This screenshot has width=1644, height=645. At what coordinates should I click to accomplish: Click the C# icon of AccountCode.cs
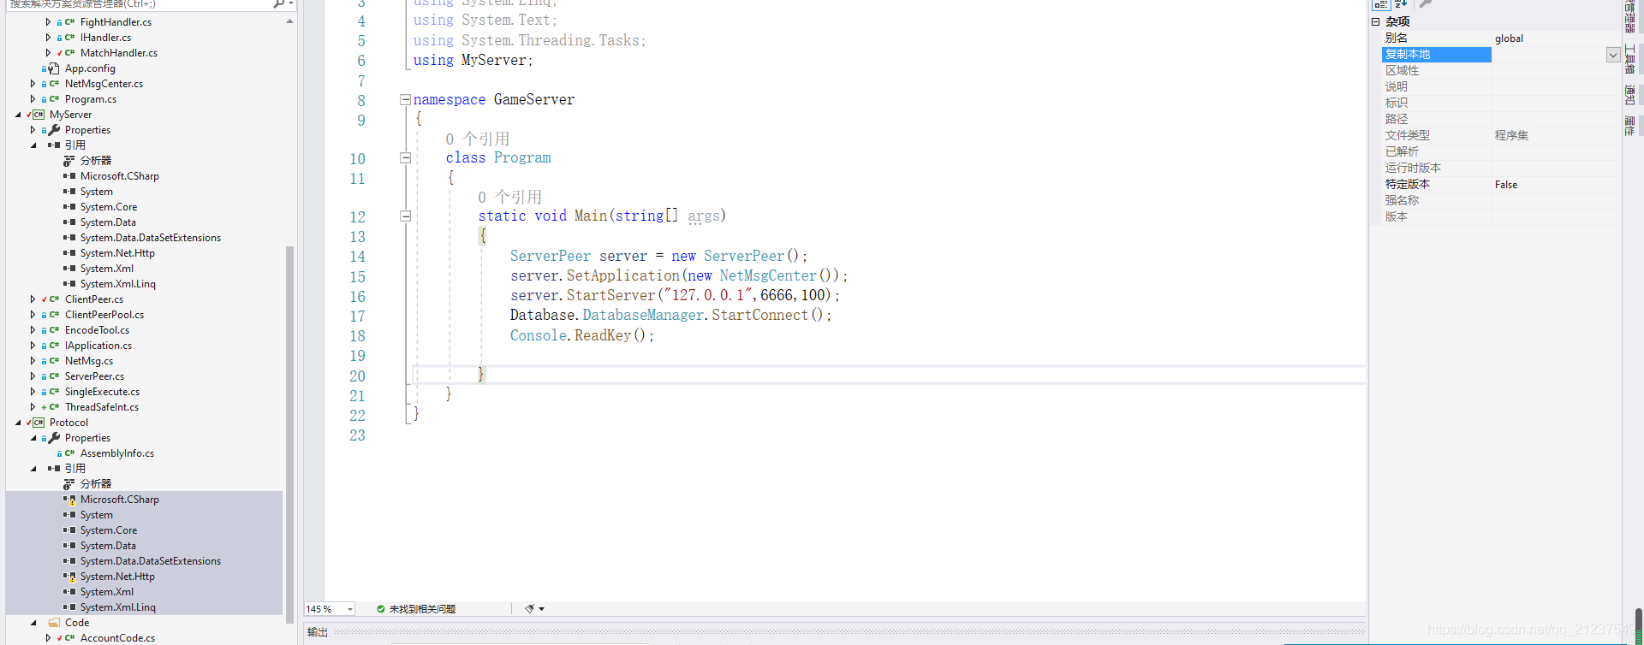tap(69, 638)
